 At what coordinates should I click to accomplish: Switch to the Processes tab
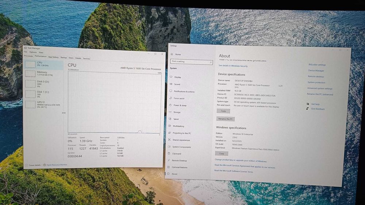pyautogui.click(x=28, y=56)
